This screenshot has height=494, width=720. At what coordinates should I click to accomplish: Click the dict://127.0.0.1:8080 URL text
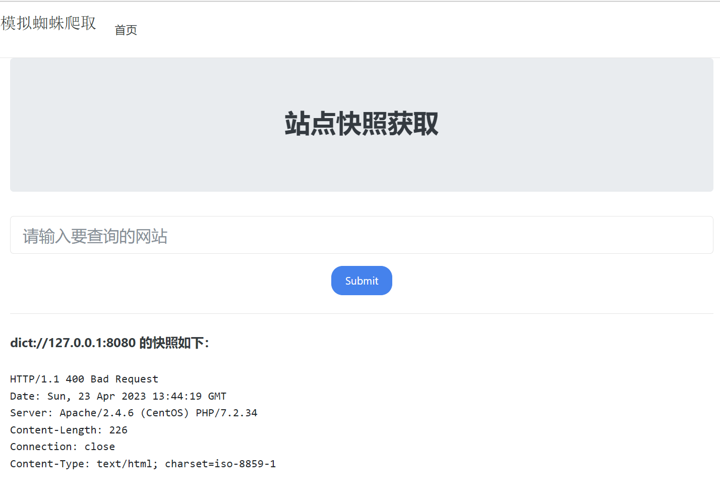73,343
